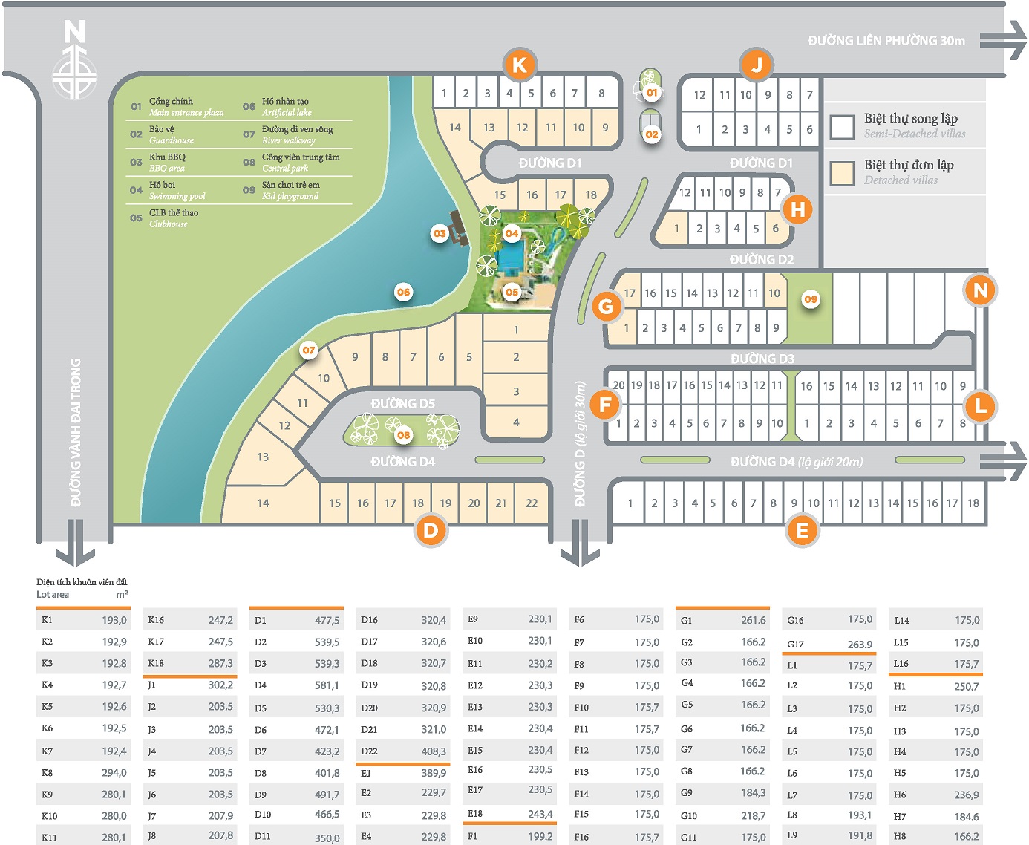Click kid playground marker 09 on the map

[x=810, y=299]
